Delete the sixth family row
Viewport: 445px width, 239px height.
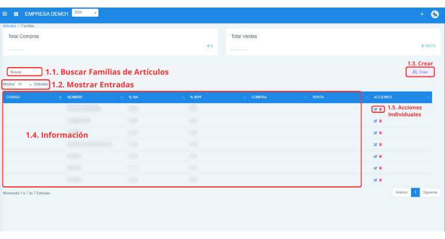381,168
